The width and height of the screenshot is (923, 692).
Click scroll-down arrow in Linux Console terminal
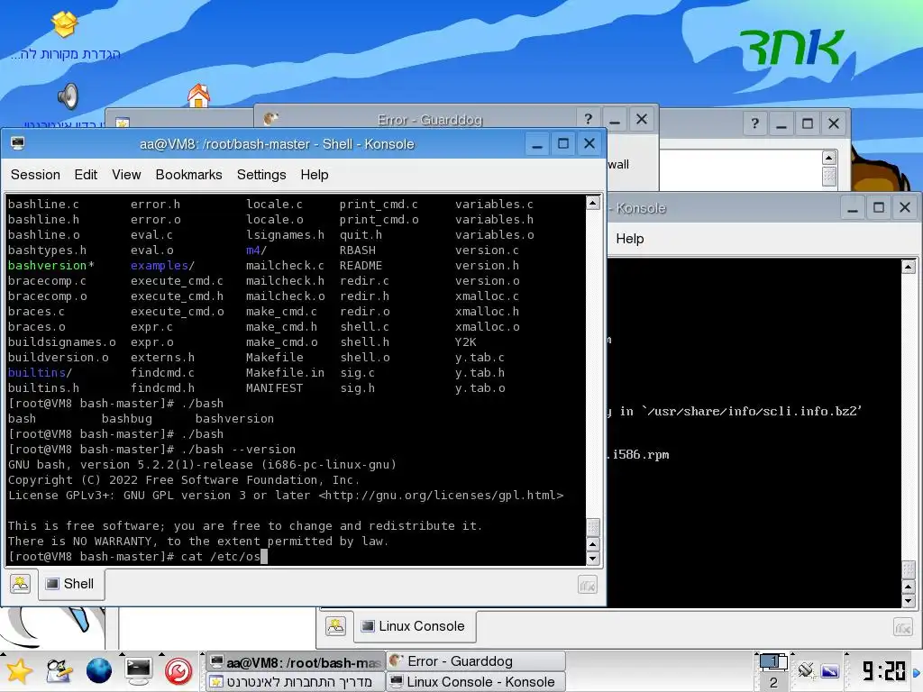coord(909,601)
